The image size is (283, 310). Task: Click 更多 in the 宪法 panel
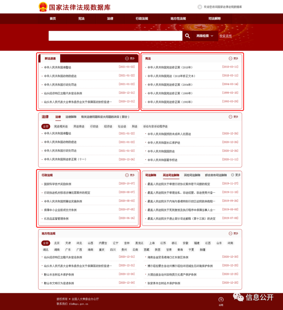click(x=233, y=59)
